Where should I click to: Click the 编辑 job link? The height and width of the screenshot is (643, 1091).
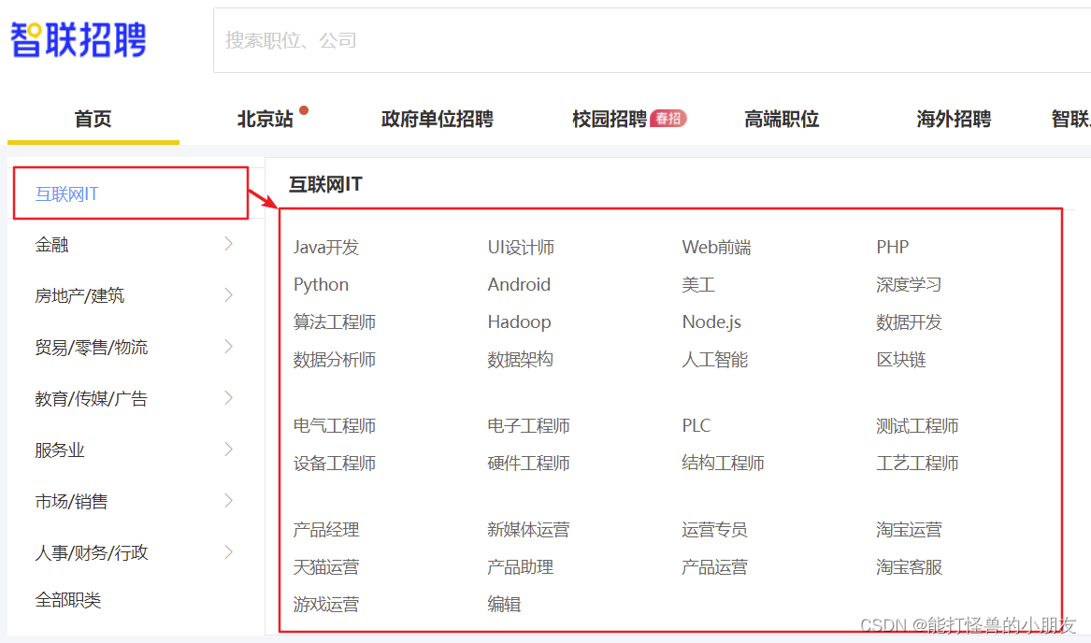504,604
